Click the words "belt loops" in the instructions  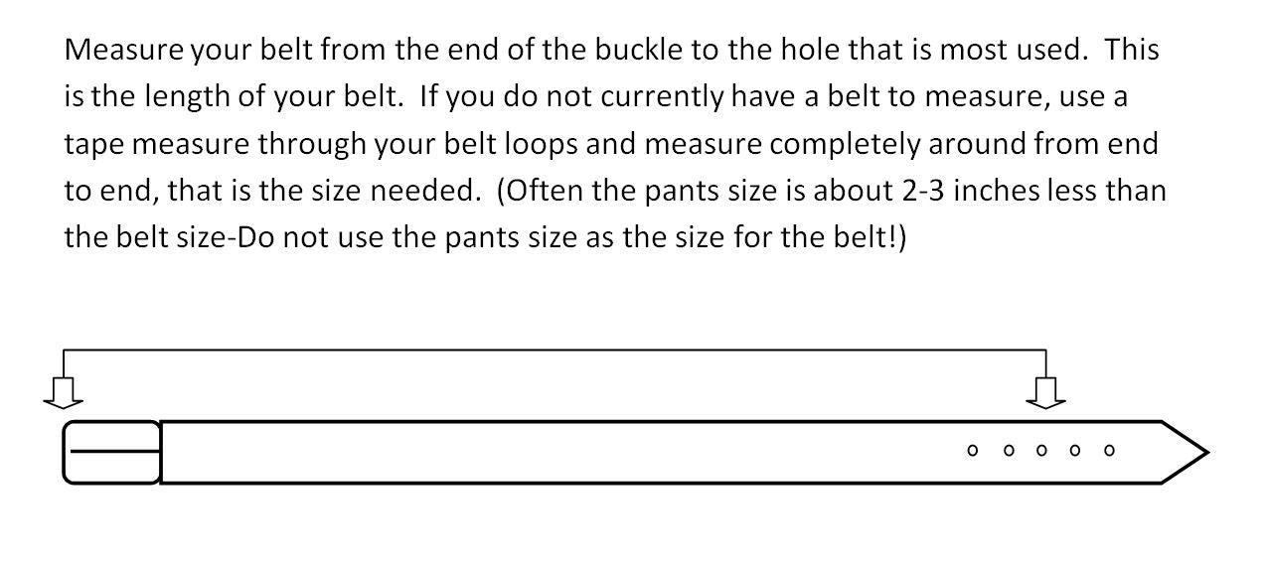(x=519, y=145)
